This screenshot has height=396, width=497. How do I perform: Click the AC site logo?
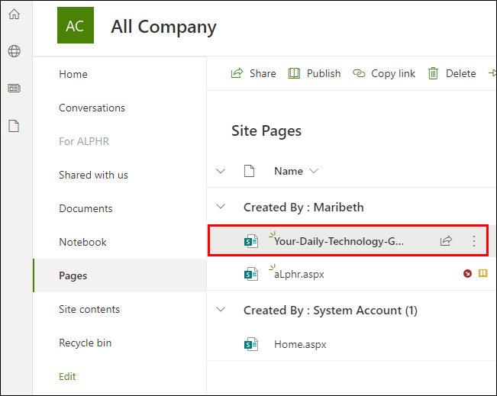click(x=76, y=26)
